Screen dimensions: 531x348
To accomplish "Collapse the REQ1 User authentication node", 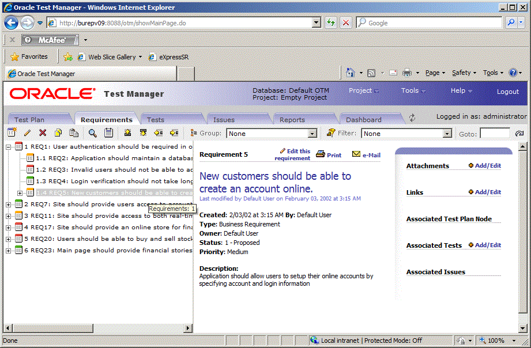I will tap(9, 147).
